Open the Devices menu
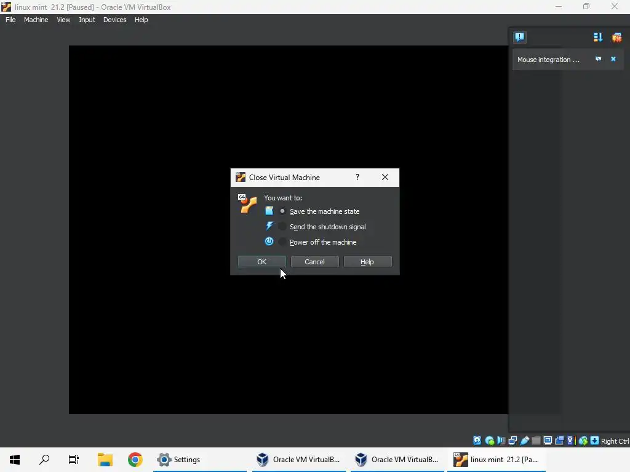The width and height of the screenshot is (630, 472). [x=114, y=20]
